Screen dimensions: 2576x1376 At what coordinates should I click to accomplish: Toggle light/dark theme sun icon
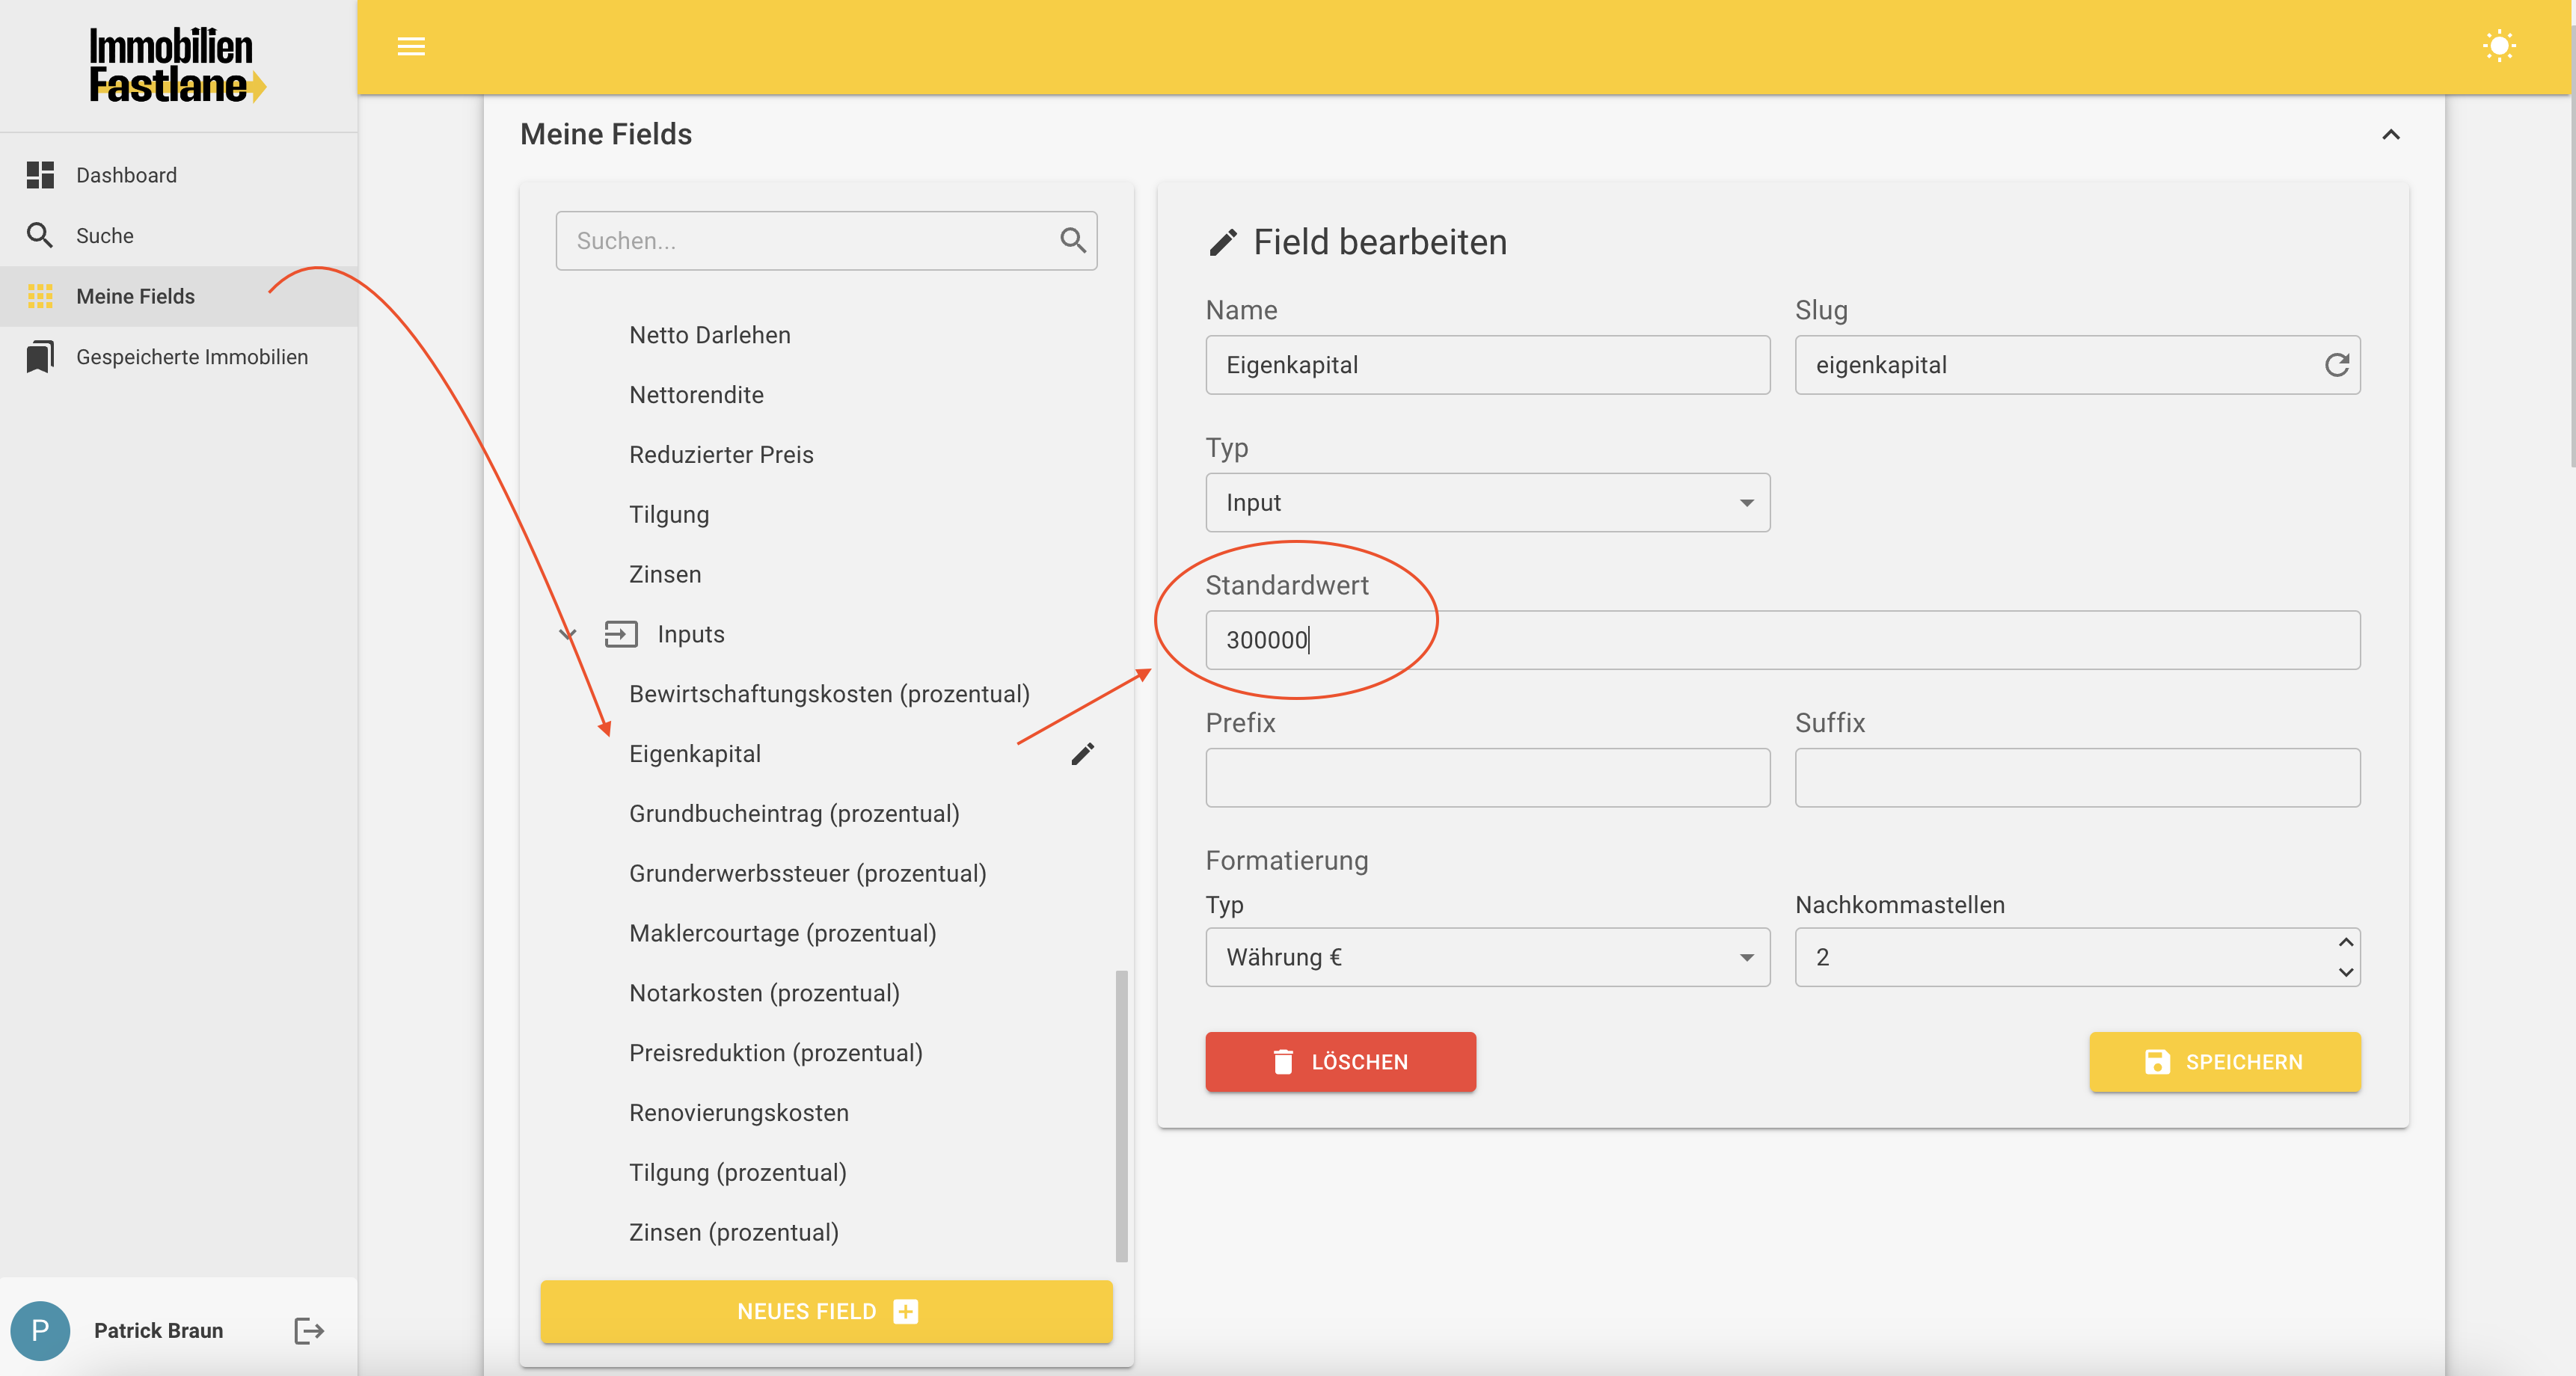(x=2498, y=46)
